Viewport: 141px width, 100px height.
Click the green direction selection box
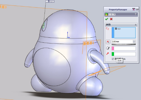(x=124, y=54)
